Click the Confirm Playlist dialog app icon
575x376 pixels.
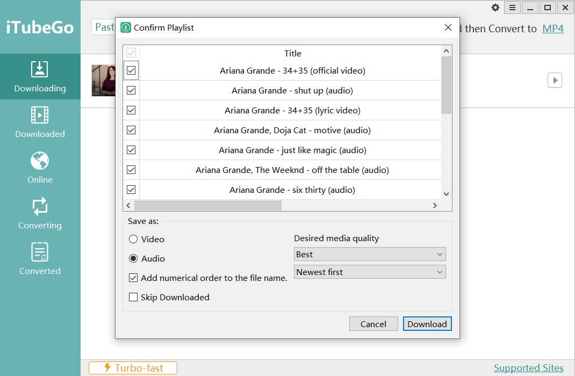tap(126, 27)
